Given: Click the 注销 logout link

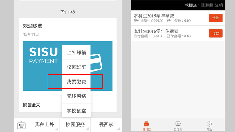Looking at the screenshot, I should point(219,5).
